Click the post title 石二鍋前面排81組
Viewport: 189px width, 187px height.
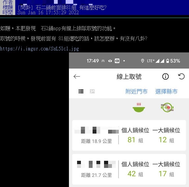tap(56, 8)
